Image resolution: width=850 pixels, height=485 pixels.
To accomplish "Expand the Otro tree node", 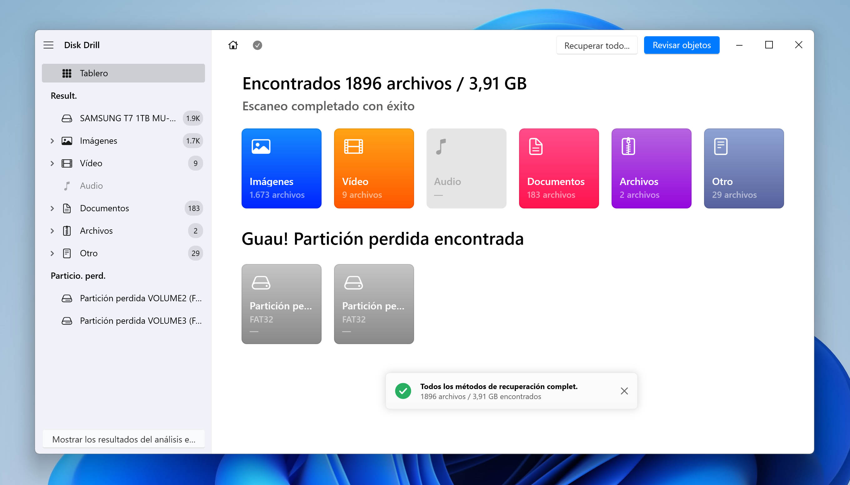I will 52,253.
